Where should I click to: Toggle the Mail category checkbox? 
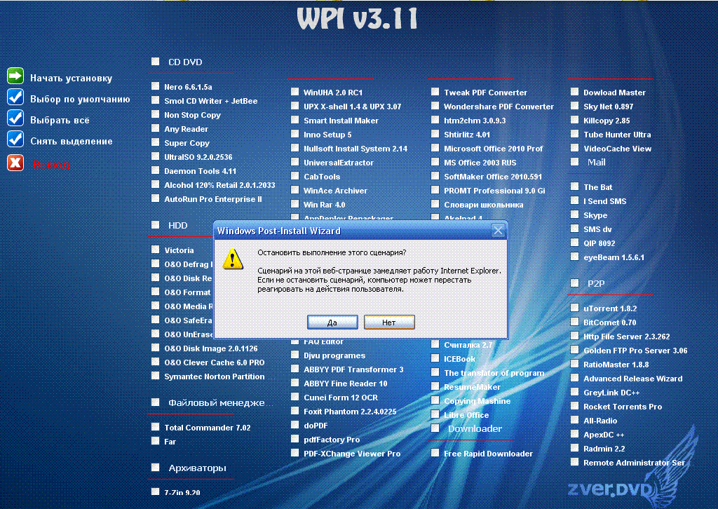[x=575, y=161]
